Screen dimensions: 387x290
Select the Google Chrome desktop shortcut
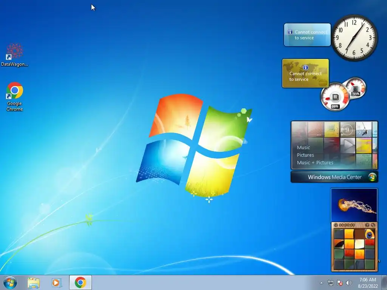tap(15, 97)
